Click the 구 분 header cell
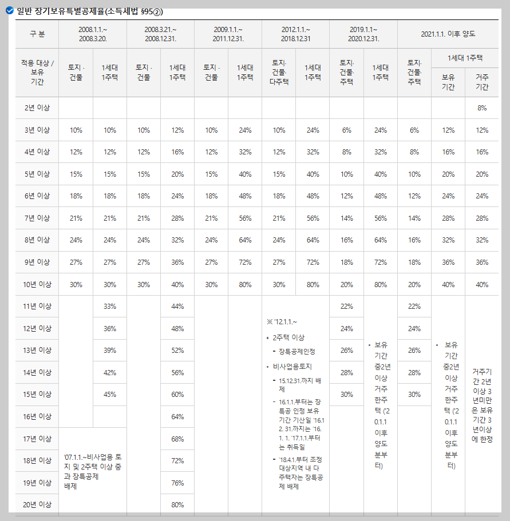 (x=37, y=34)
